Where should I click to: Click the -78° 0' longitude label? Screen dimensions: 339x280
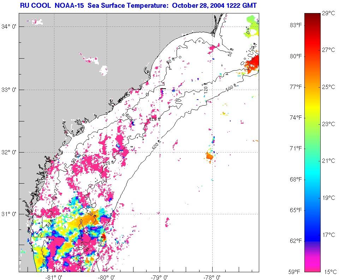212,278
